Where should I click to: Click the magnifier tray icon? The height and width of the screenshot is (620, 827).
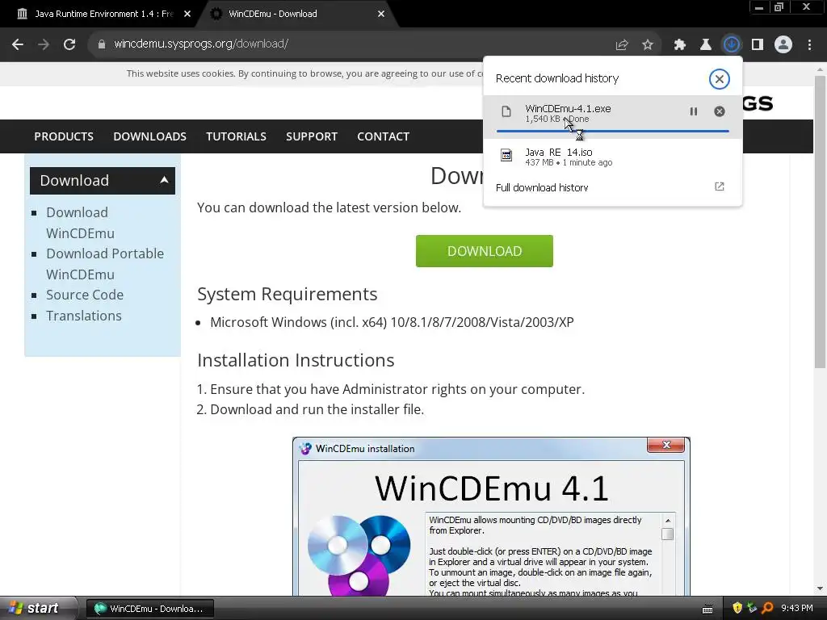pos(767,608)
